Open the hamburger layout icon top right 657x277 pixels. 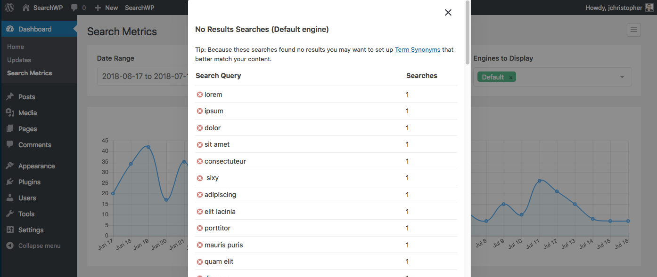[634, 30]
